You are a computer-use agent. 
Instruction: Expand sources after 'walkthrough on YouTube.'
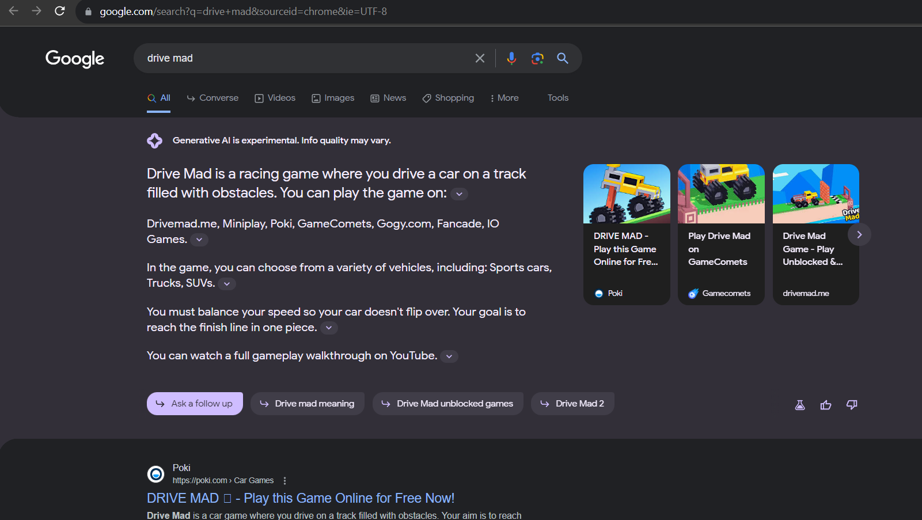[449, 356]
